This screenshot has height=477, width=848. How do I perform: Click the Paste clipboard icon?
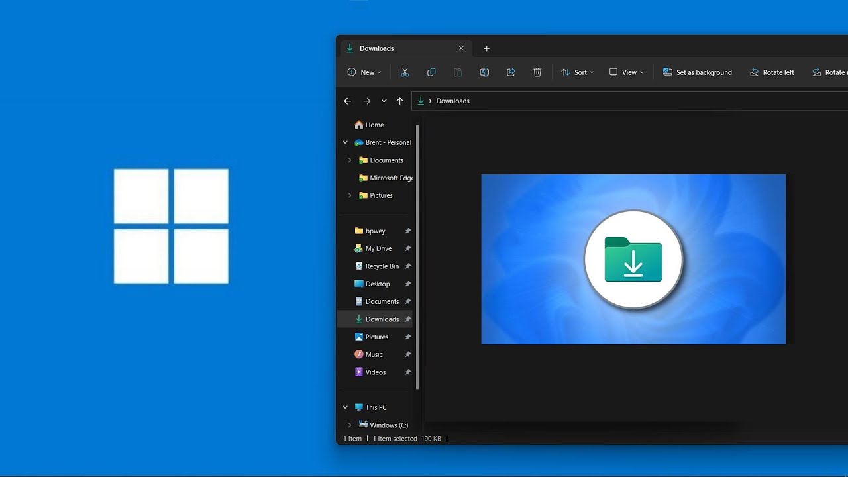pyautogui.click(x=458, y=72)
